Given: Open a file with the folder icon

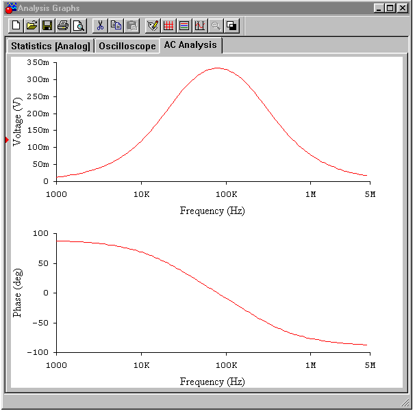Looking at the screenshot, I should click(32, 25).
